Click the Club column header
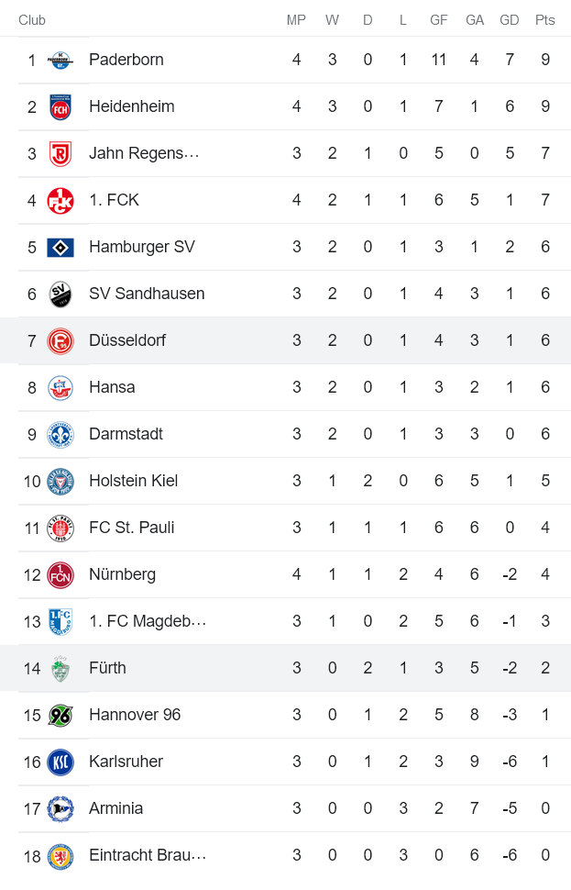This screenshot has height=890, width=571. [32, 20]
